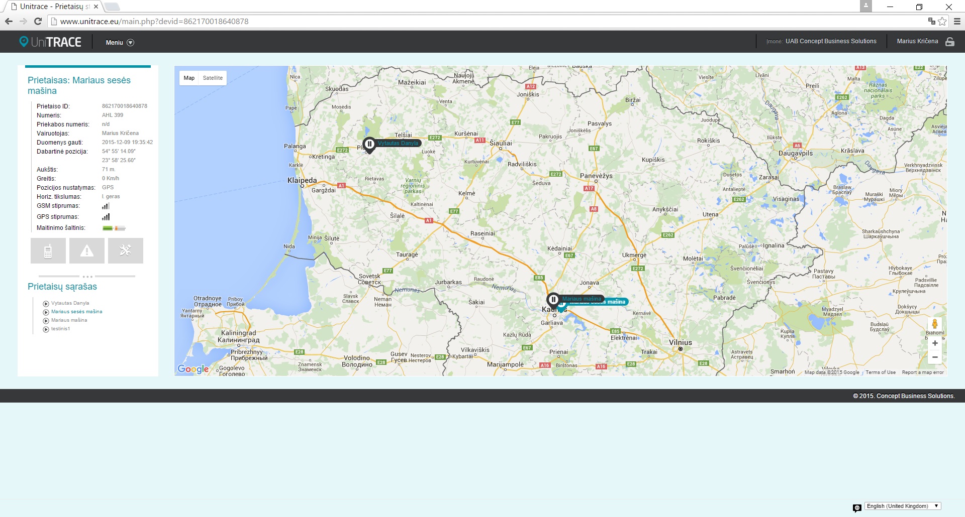Click the play icon beside Mariaus mašina
Viewport: 965px width, 517px height.
tap(46, 321)
